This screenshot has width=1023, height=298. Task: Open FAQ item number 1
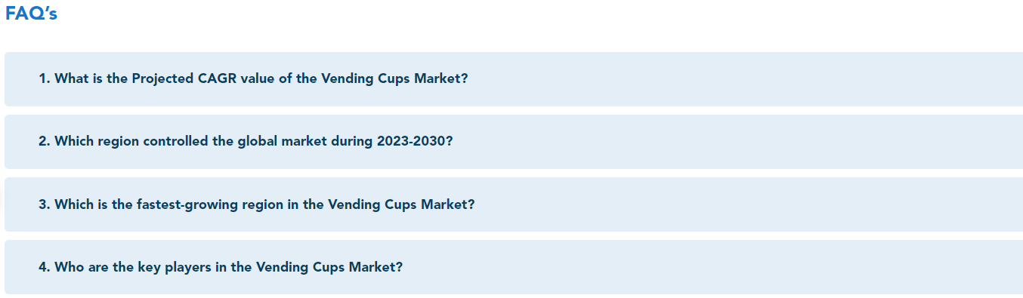(514, 79)
